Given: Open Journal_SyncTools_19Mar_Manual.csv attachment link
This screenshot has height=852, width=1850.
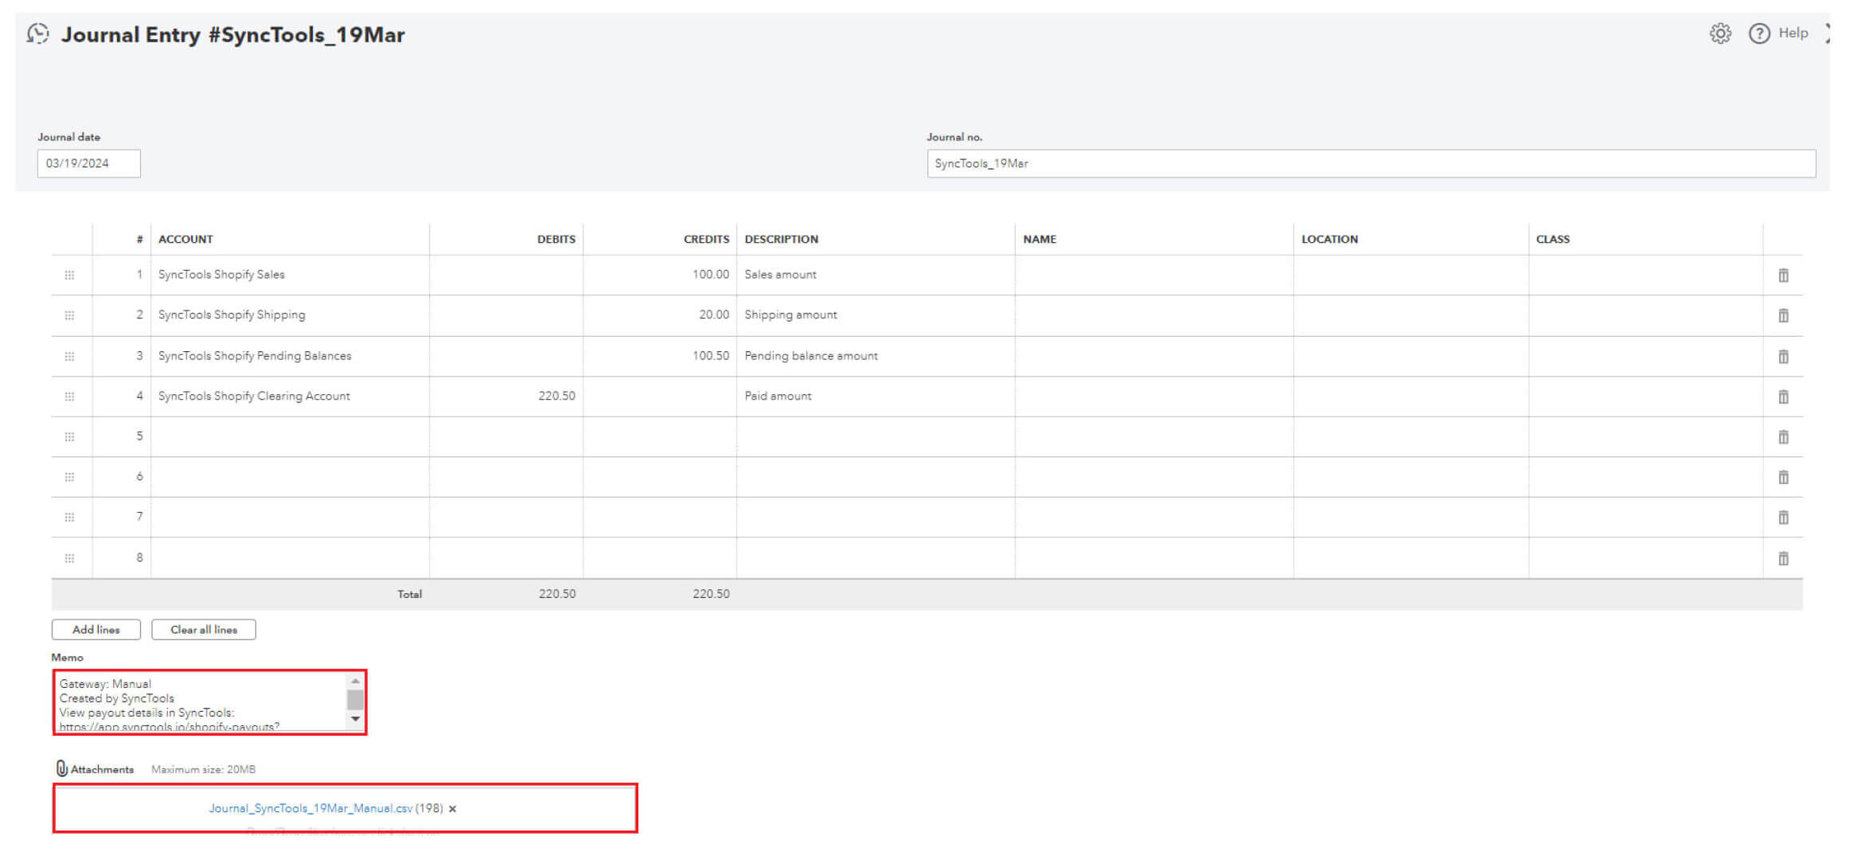Looking at the screenshot, I should [310, 808].
